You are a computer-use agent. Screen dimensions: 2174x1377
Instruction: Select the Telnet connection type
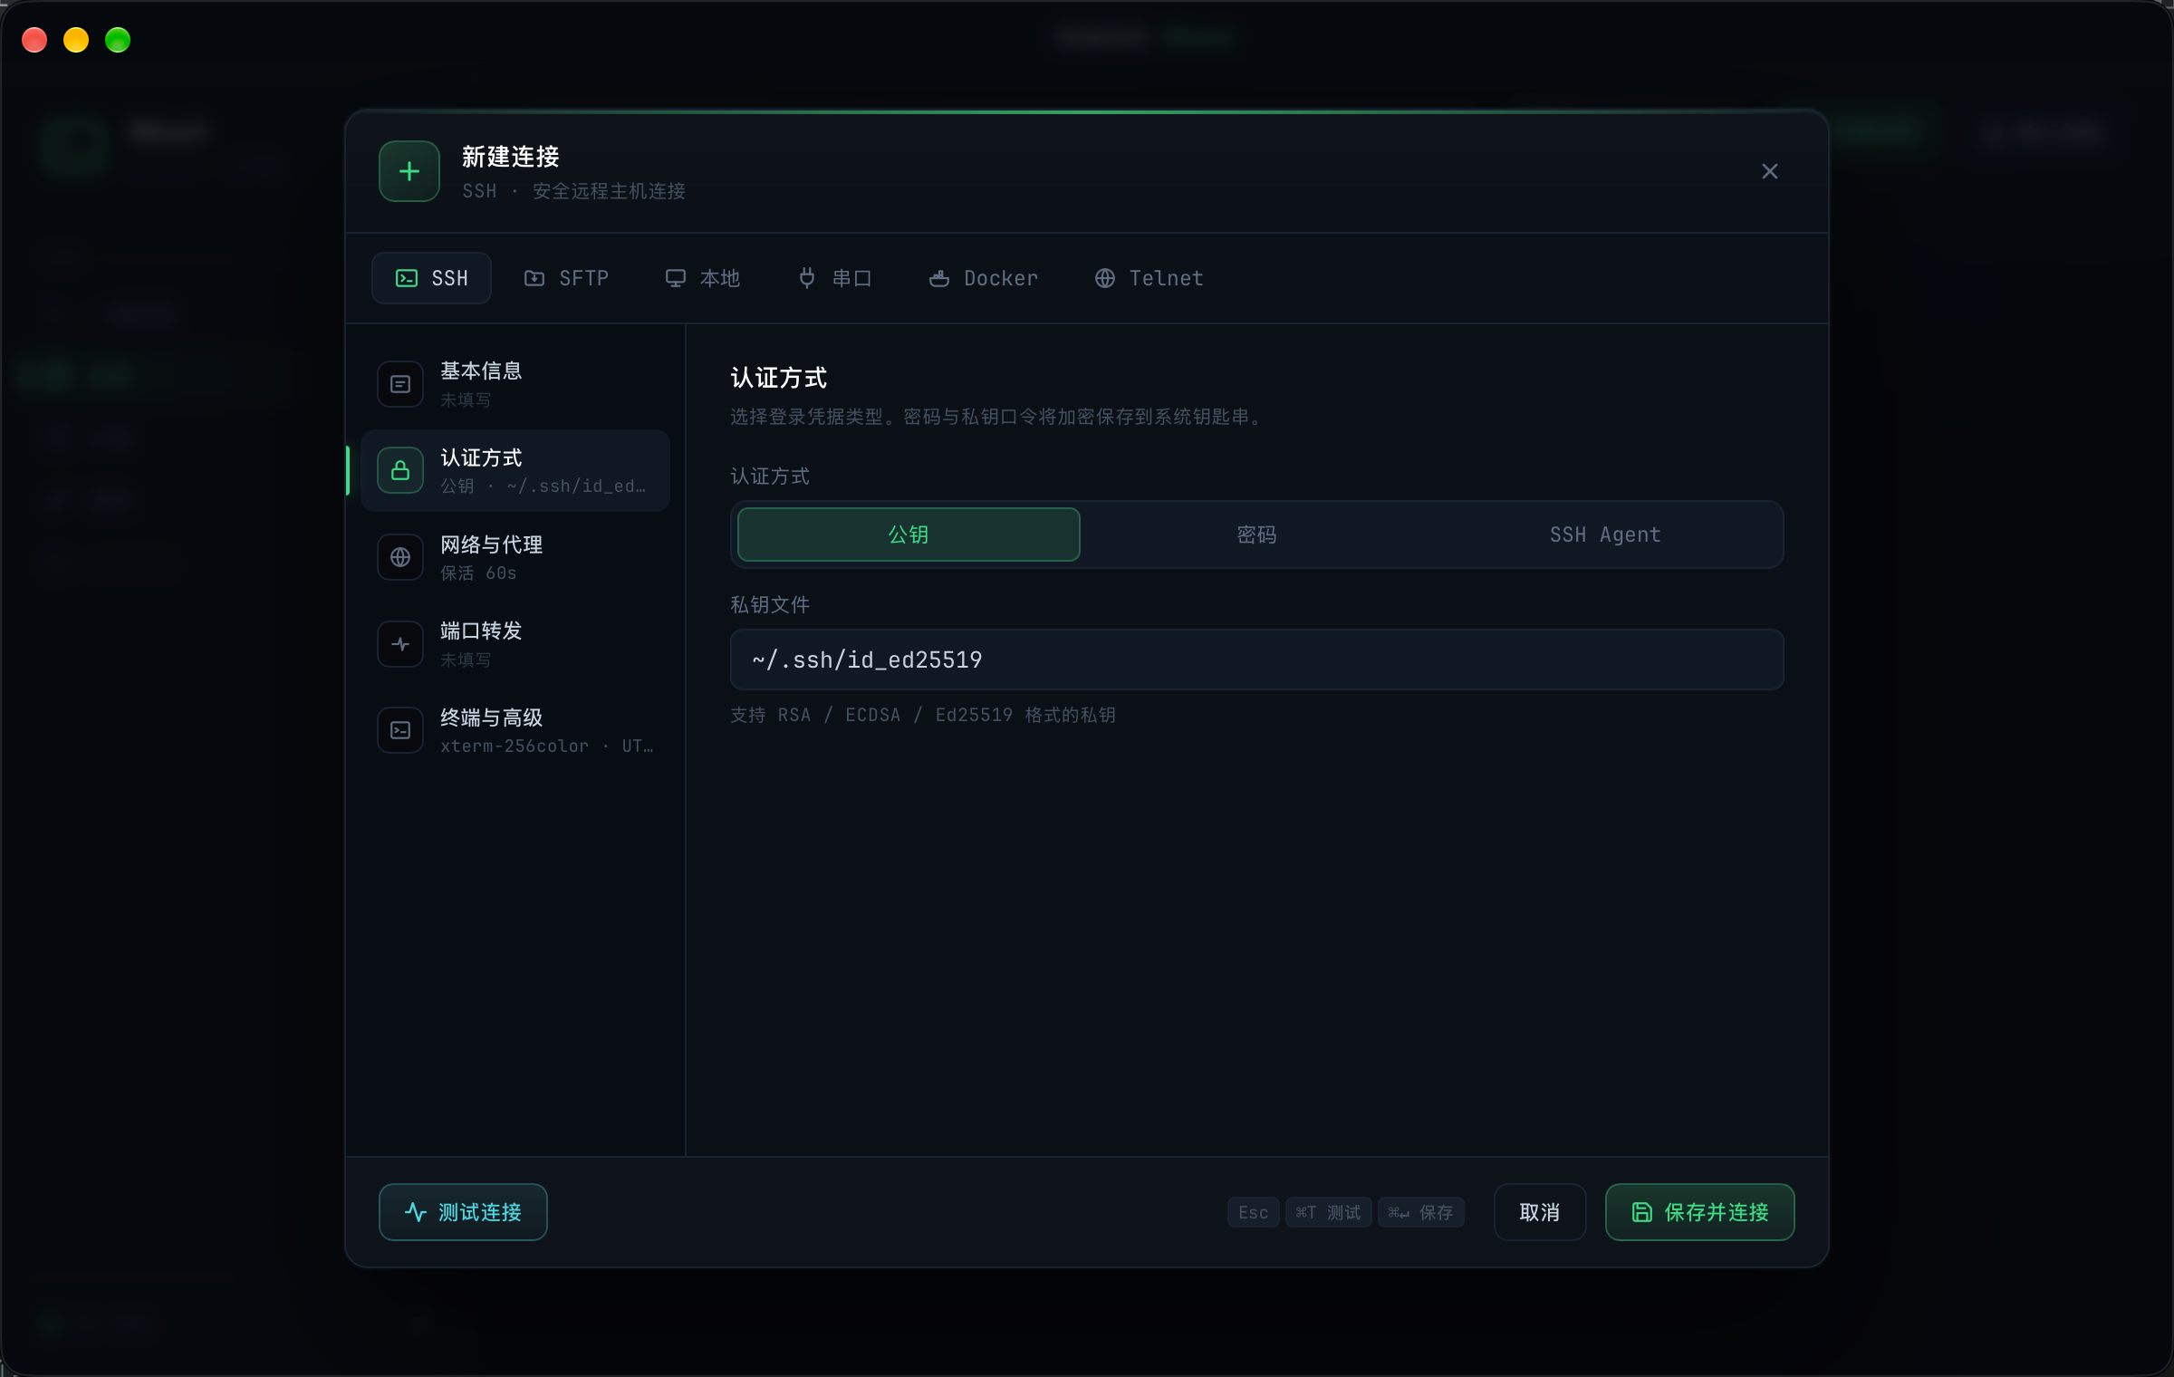[1150, 278]
